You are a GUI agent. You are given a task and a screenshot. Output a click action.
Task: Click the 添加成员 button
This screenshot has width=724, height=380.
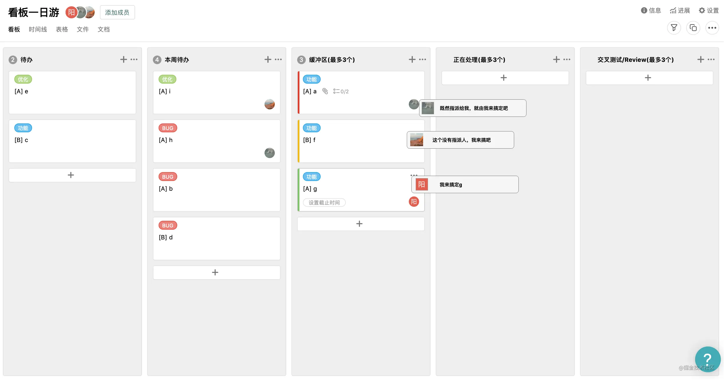tap(117, 12)
